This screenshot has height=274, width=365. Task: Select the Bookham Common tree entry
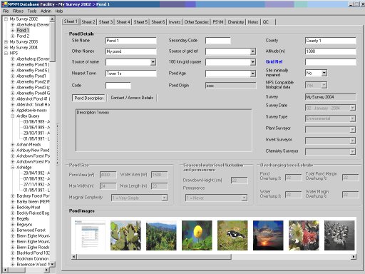tap(33, 258)
